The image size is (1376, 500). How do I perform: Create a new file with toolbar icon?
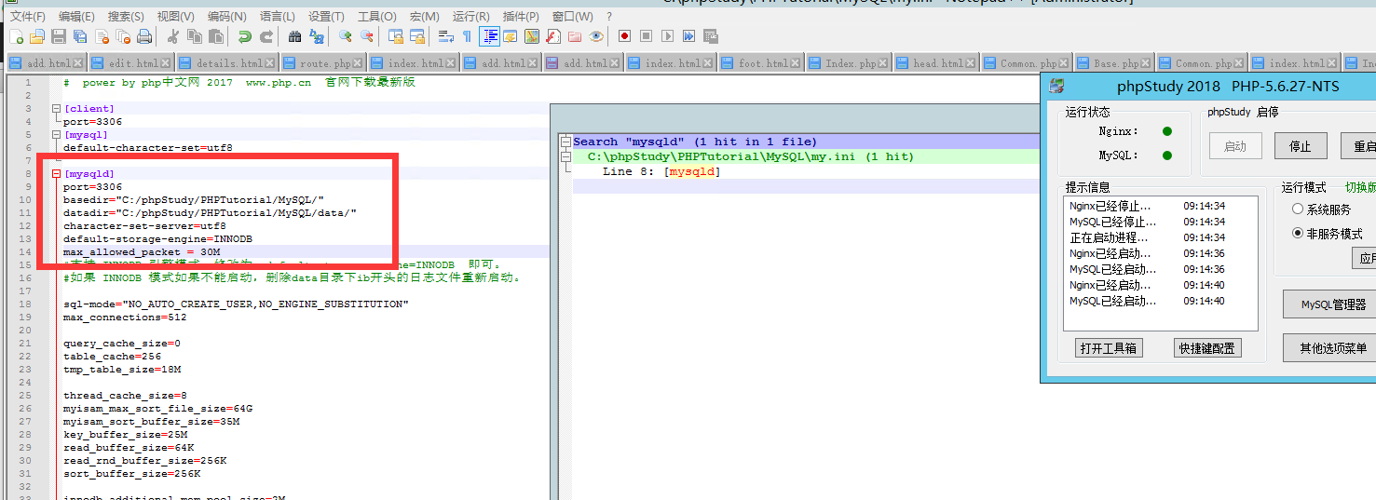pos(16,36)
